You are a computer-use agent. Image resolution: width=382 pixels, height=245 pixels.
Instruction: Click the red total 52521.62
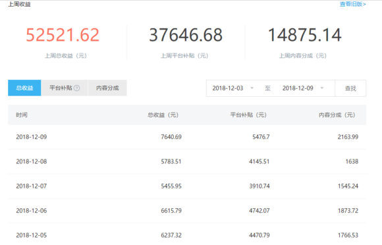63,35
